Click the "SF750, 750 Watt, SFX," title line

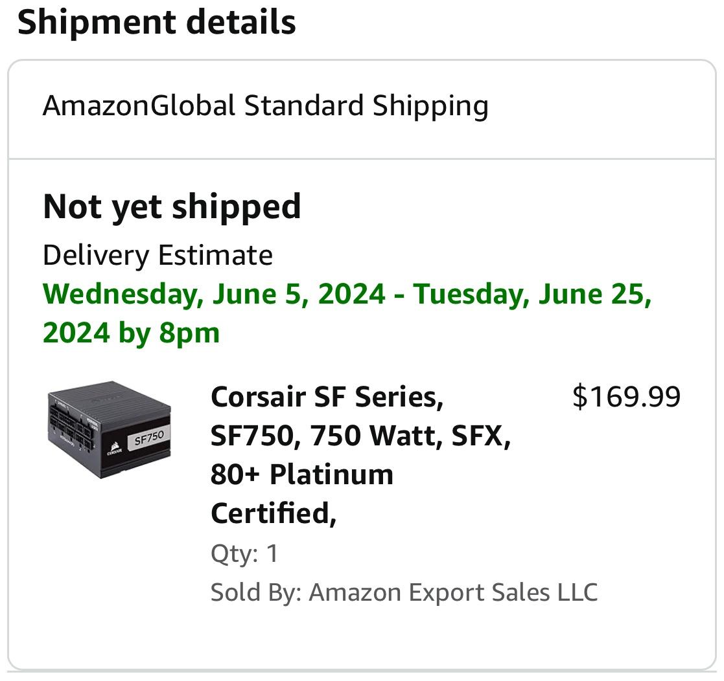(x=360, y=436)
